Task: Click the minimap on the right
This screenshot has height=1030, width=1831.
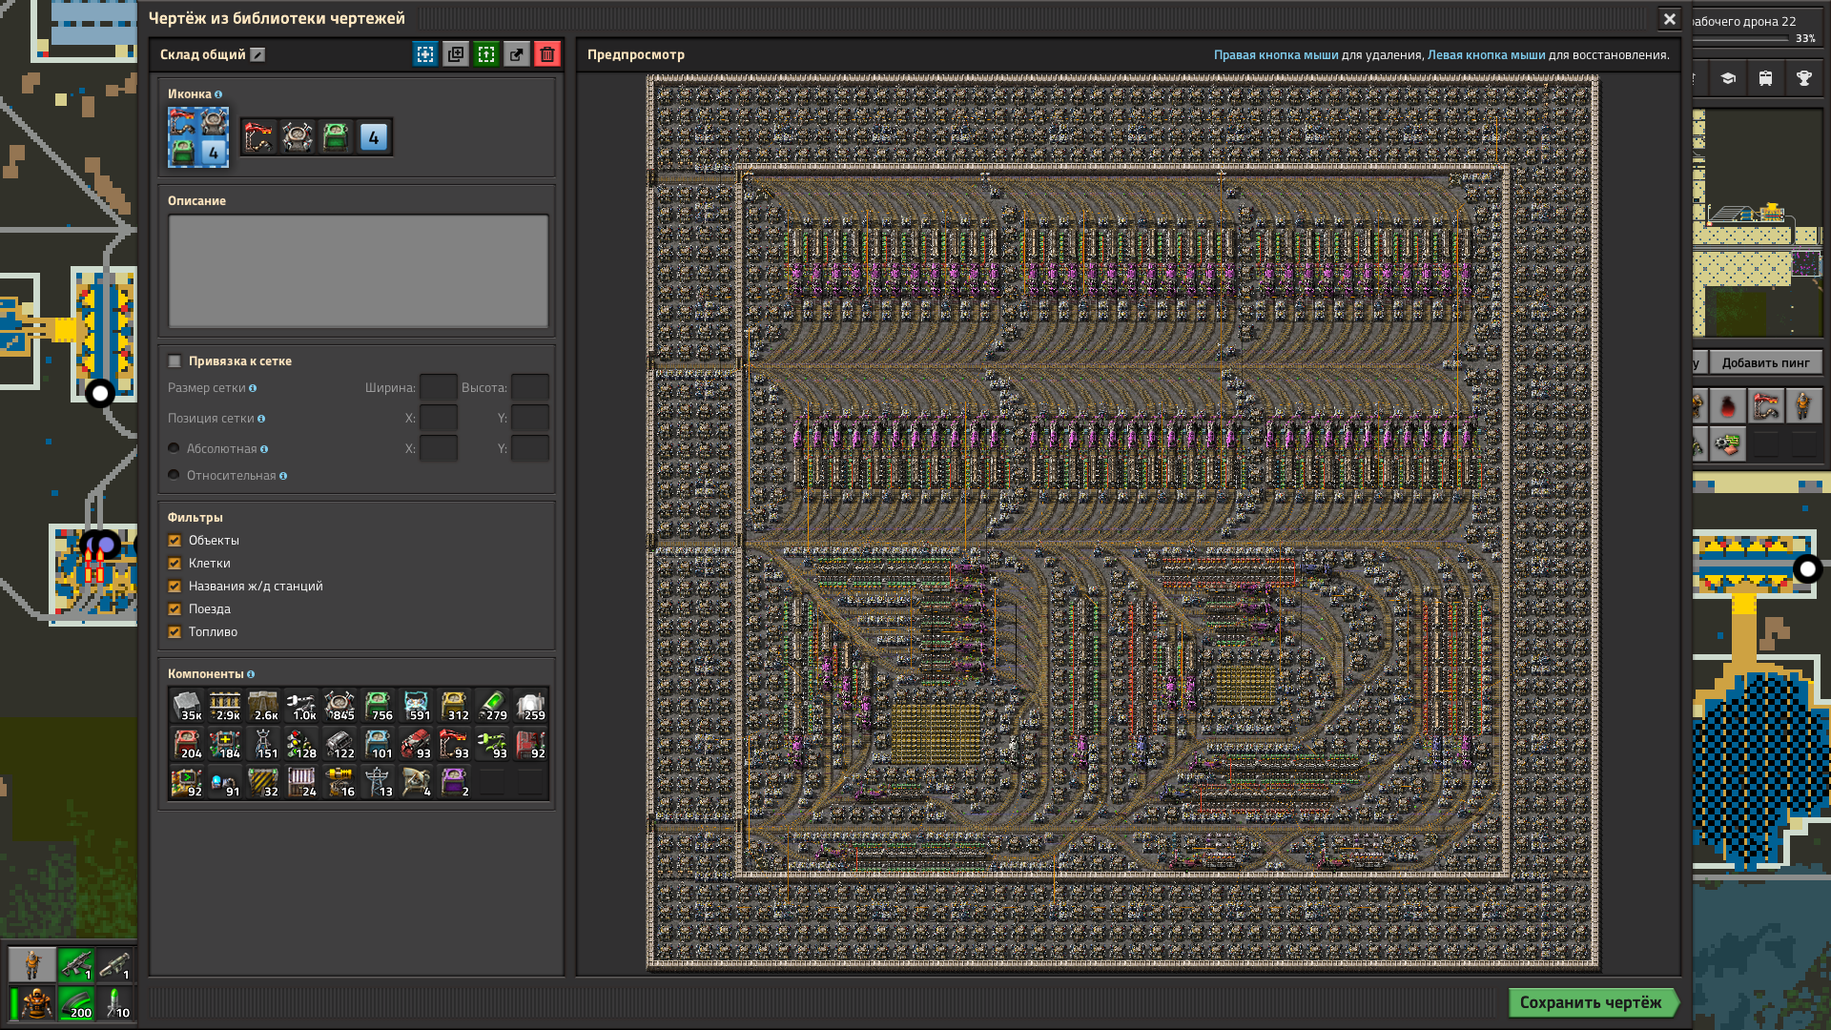Action: pyautogui.click(x=1759, y=222)
